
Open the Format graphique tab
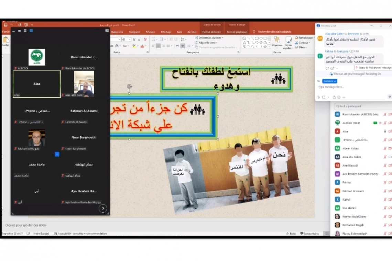[237, 32]
